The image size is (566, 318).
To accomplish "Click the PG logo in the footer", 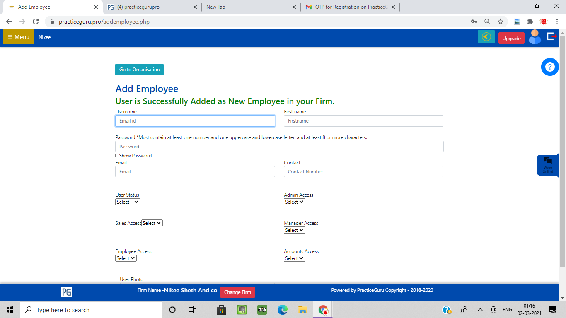I will pyautogui.click(x=66, y=291).
